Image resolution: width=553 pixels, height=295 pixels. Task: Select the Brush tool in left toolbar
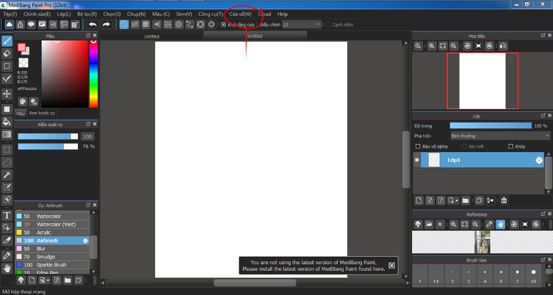6,41
